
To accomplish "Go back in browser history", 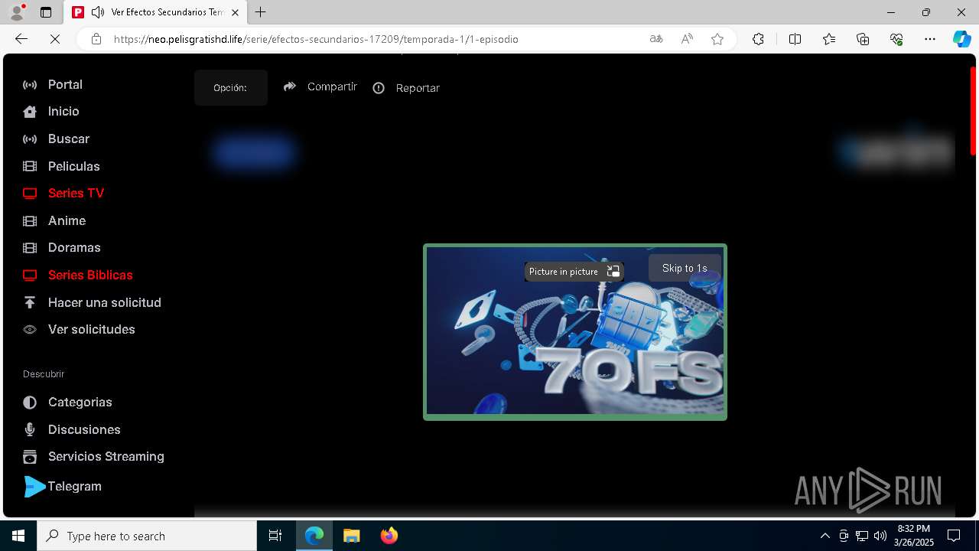I will click(21, 39).
